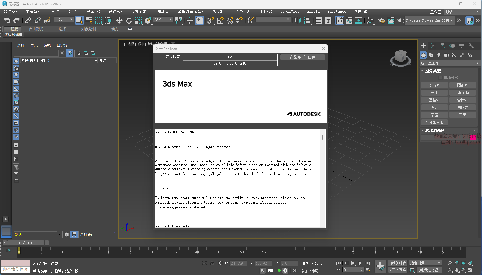Toggle the 自动关键点 auto key mode
Viewport: 482px width, 275px height.
click(x=397, y=263)
